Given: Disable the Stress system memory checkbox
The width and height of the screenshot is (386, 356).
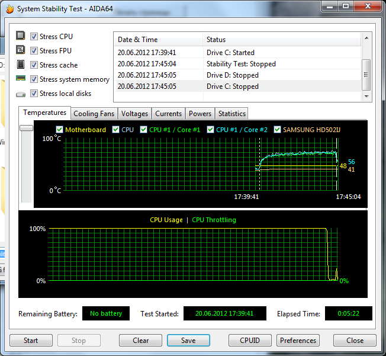Looking at the screenshot, I should (34, 79).
